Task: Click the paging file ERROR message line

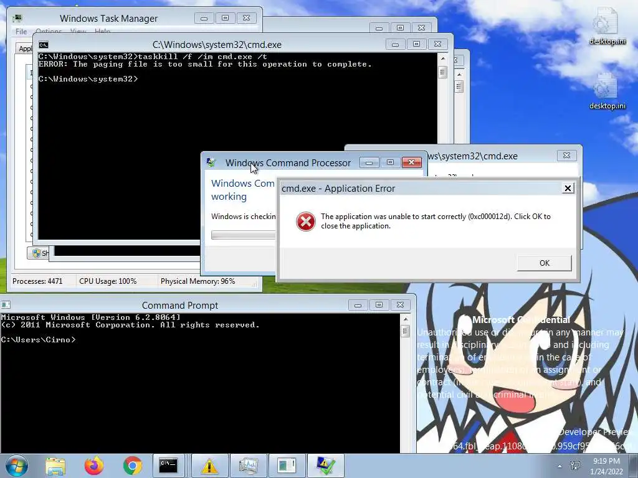Action: pos(205,64)
